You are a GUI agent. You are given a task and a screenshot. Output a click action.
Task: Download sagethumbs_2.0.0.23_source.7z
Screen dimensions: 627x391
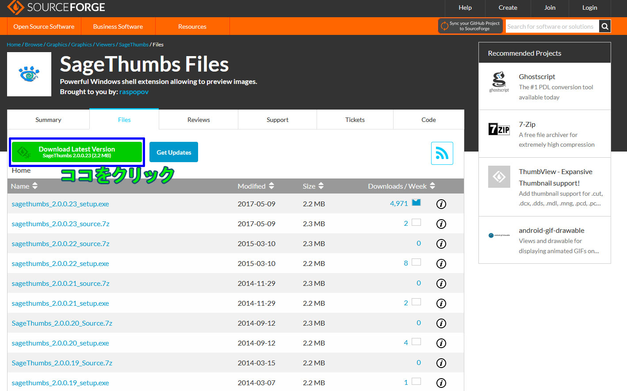pos(61,224)
